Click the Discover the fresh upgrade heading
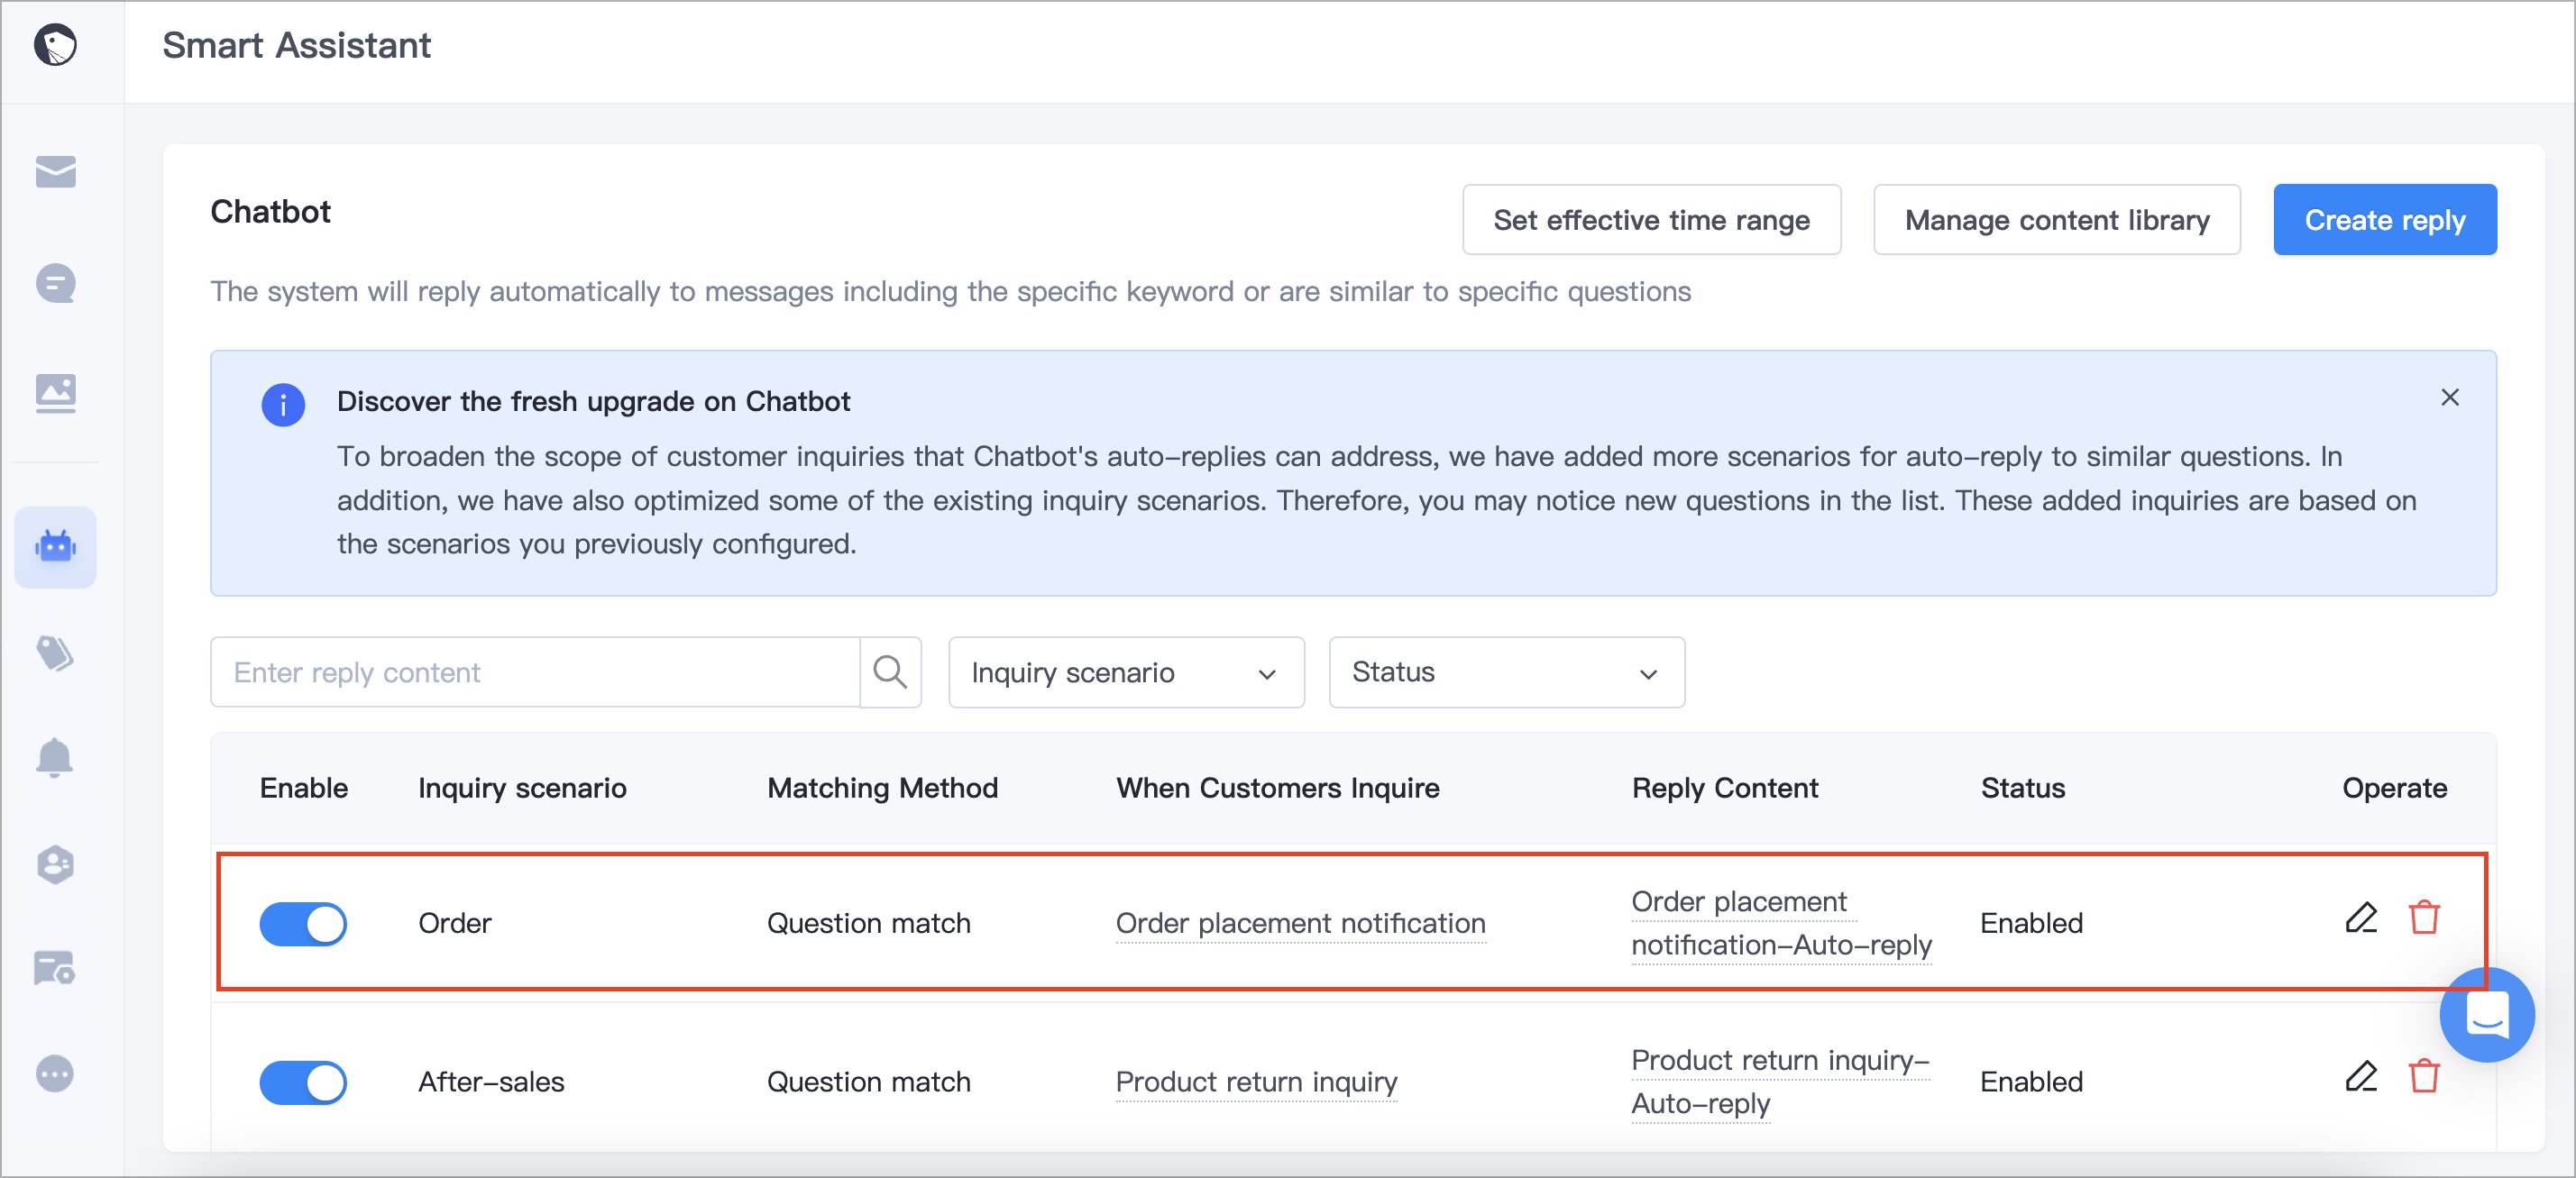2576x1178 pixels. (x=593, y=401)
